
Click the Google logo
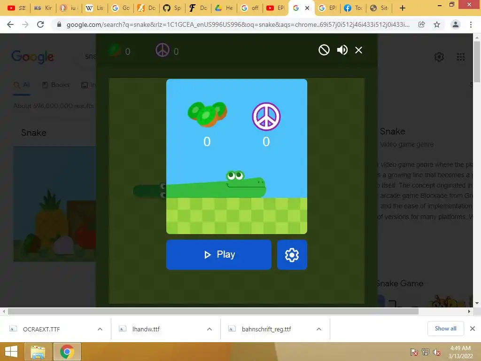(x=32, y=56)
